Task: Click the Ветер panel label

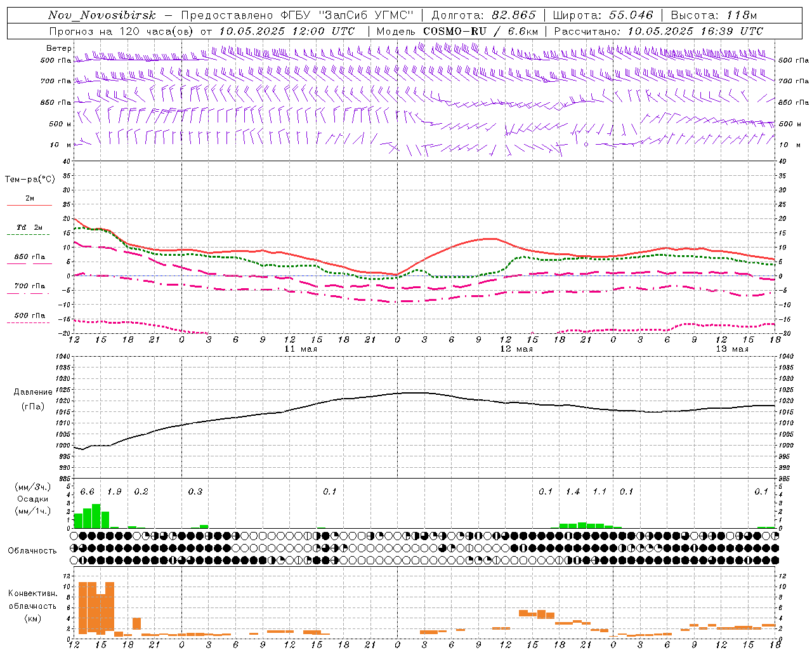Action: click(x=58, y=48)
